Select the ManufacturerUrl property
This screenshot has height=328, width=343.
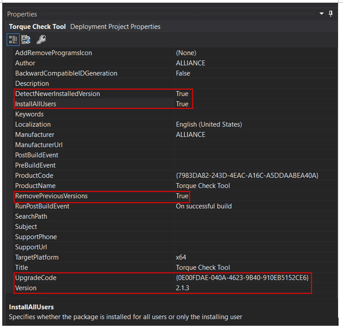coord(39,145)
